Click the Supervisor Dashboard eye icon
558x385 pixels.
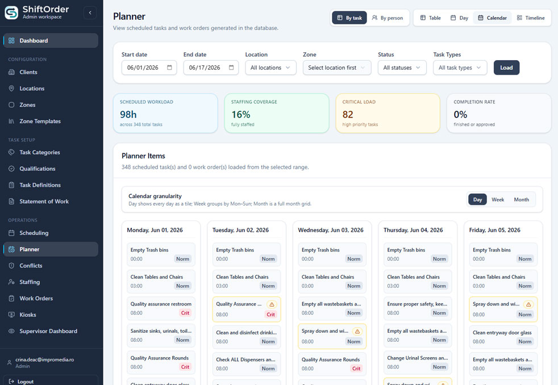11,331
